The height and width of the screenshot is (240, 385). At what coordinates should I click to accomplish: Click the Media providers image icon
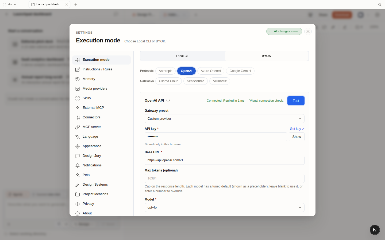coord(78,89)
